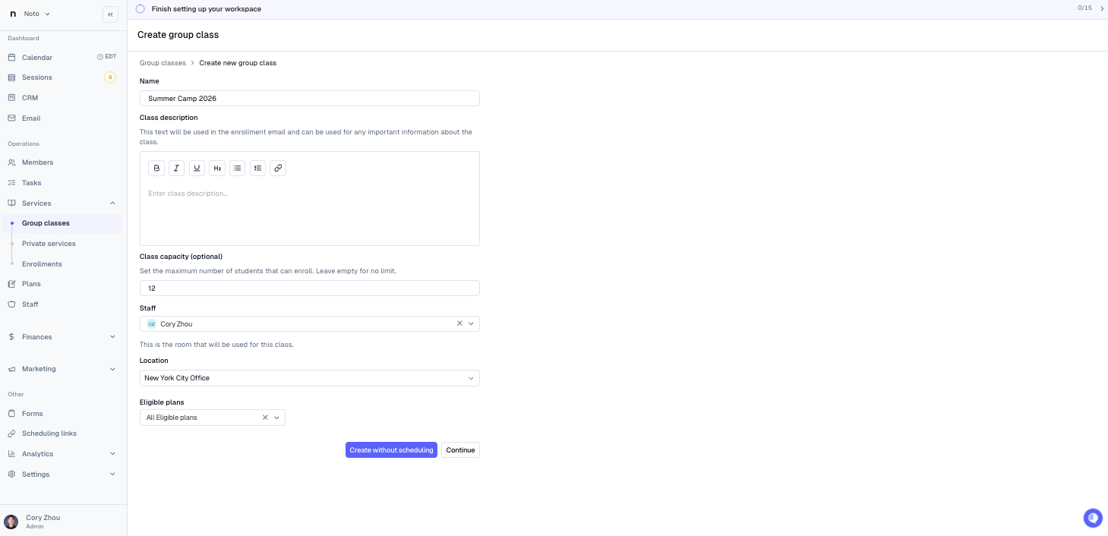The width and height of the screenshot is (1108, 536).
Task: Clear Cory Zhou from Staff field
Action: 459,323
